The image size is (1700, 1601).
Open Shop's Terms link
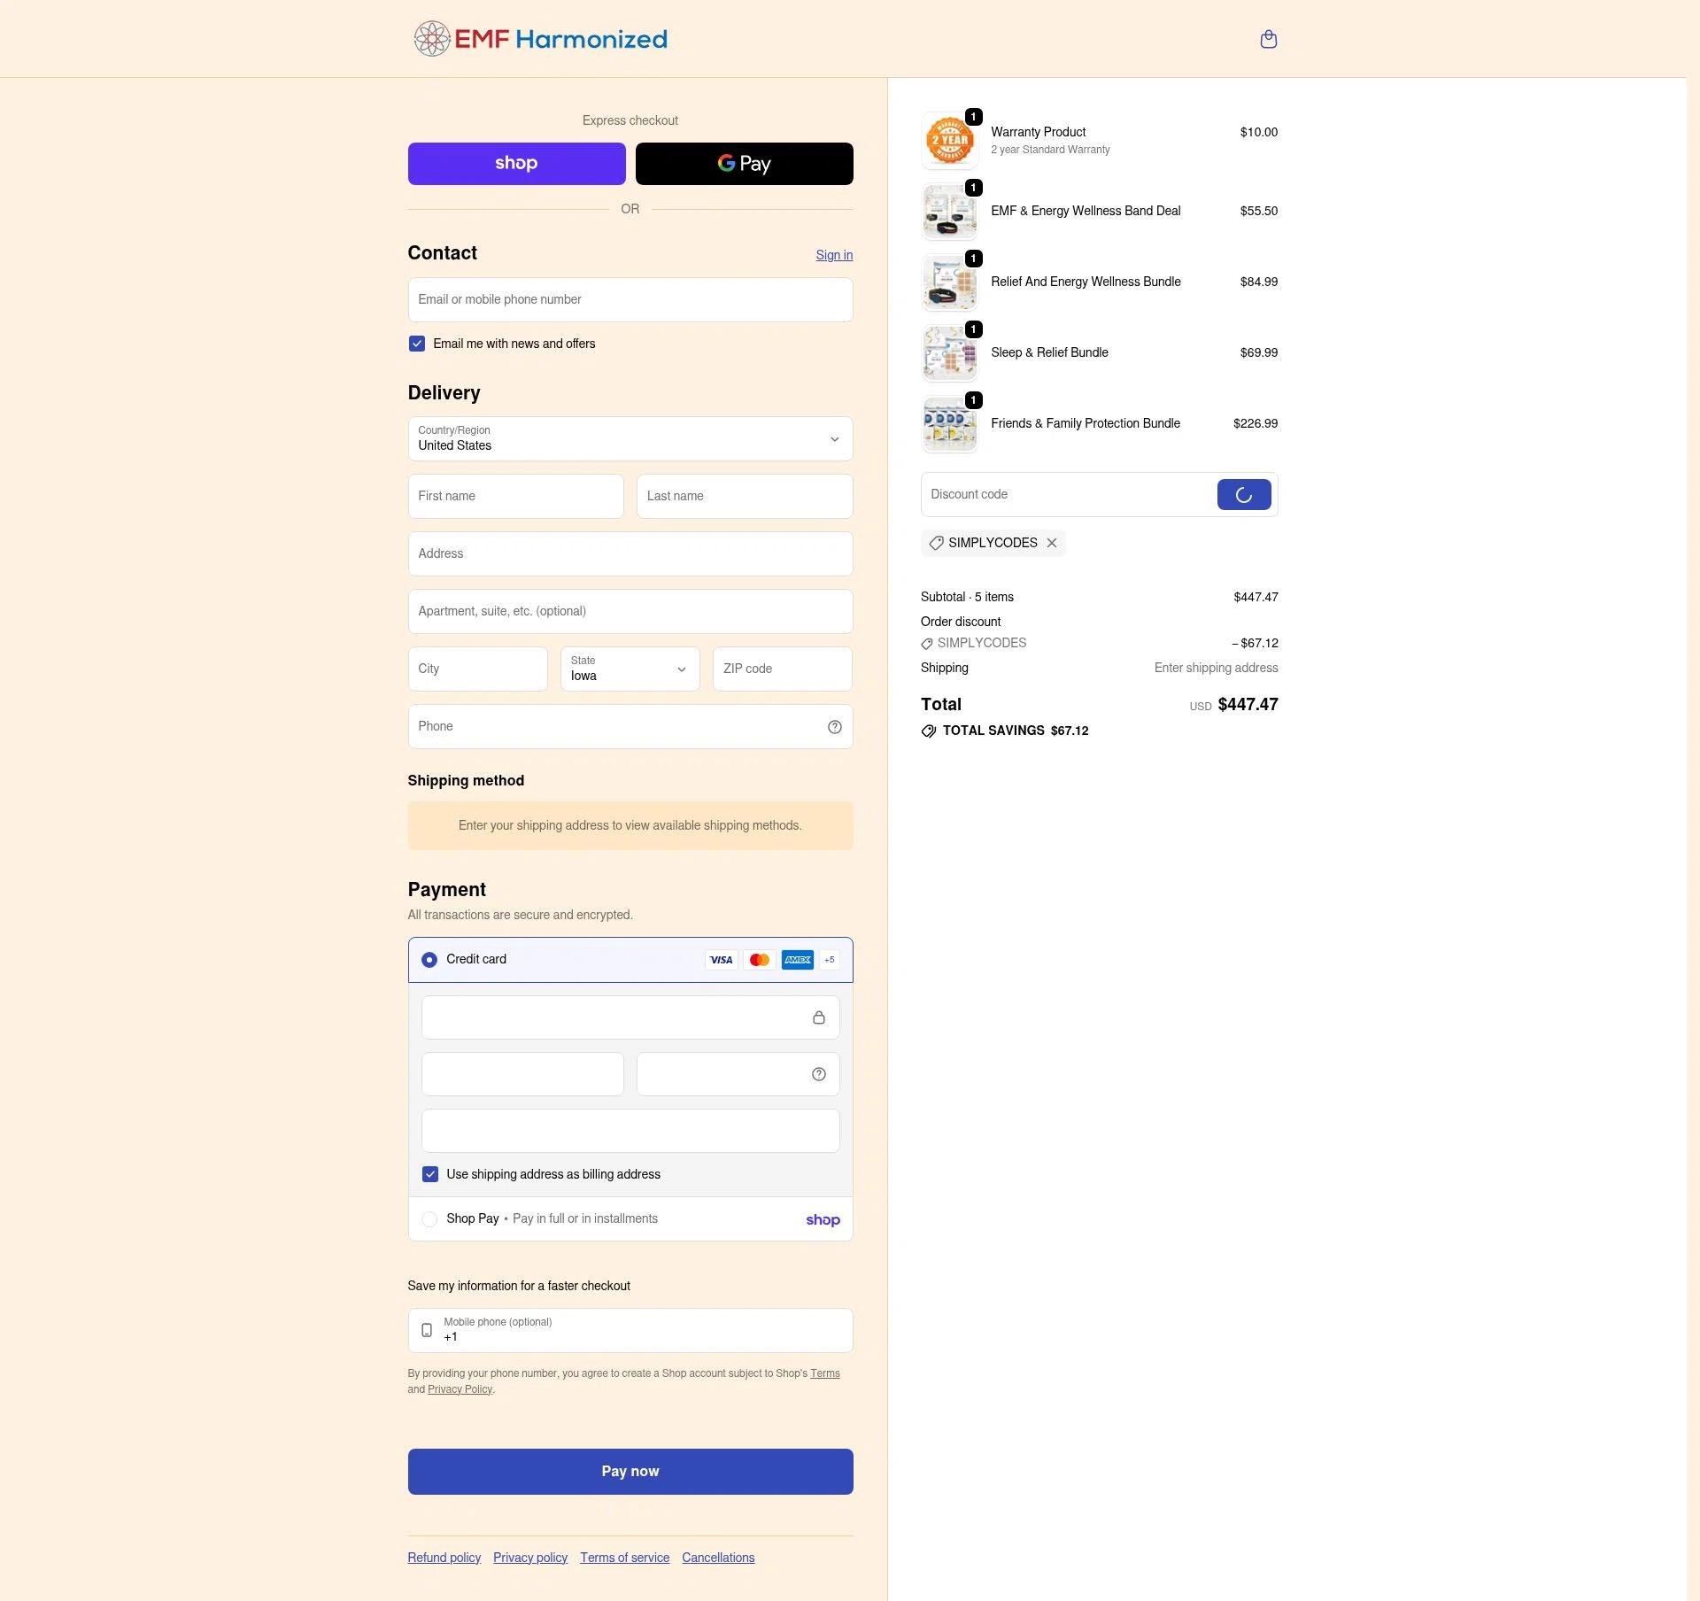click(825, 1373)
